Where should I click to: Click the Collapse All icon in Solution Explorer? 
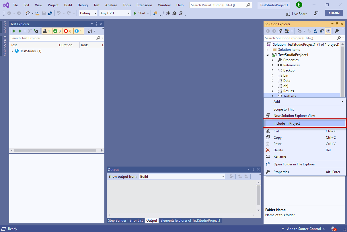coord(322,31)
